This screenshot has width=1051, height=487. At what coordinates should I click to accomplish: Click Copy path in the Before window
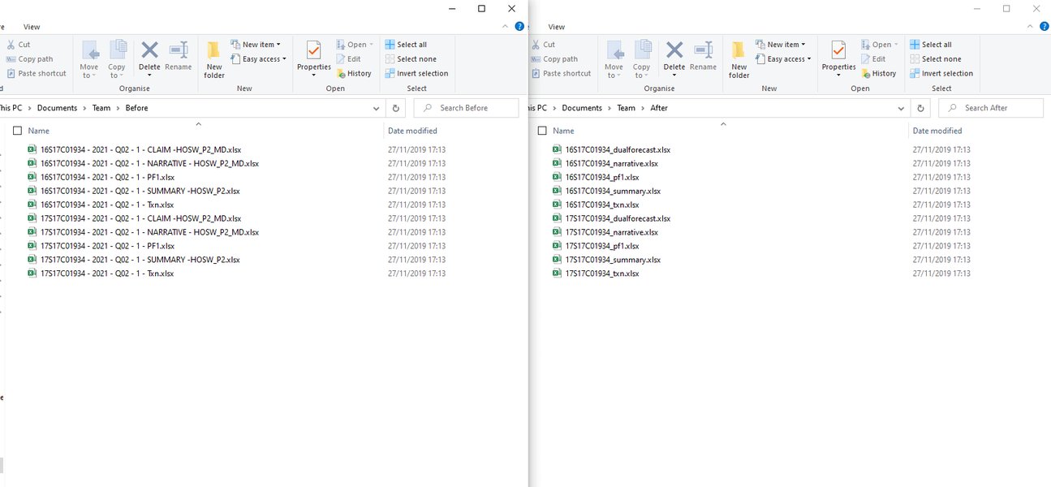click(29, 59)
